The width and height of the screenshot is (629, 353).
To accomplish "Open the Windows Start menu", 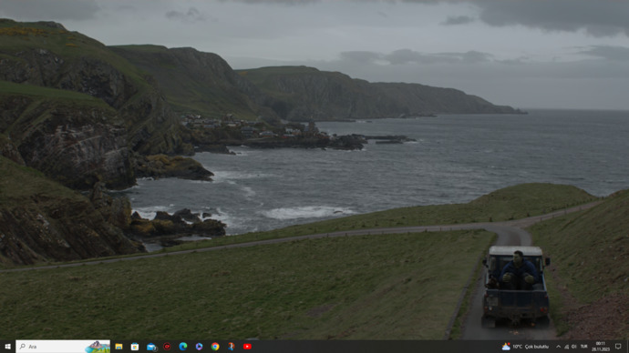I will (x=7, y=347).
